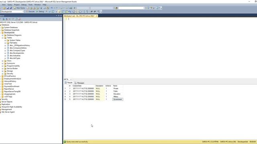The width and height of the screenshot is (257, 144).
Task: Select SQL Server Agent node
Action: tap(8, 112)
